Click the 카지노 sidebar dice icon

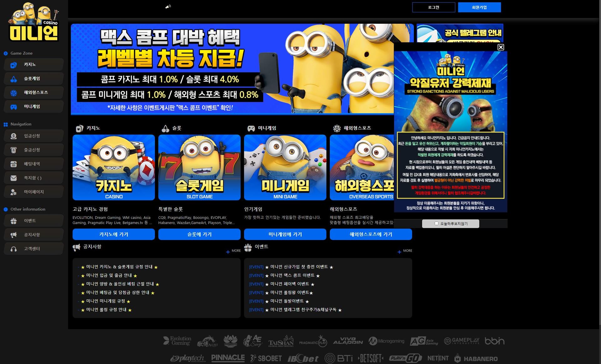click(13, 65)
